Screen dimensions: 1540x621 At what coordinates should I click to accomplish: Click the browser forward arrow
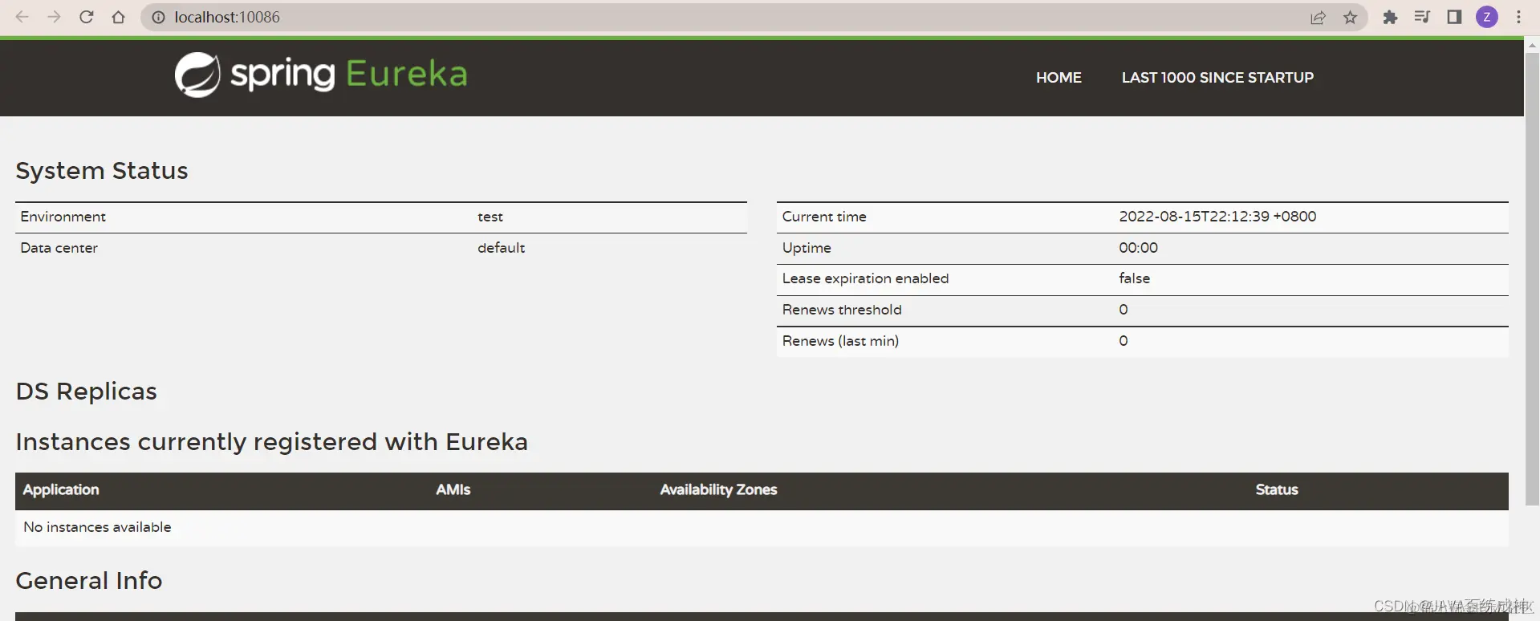(54, 17)
